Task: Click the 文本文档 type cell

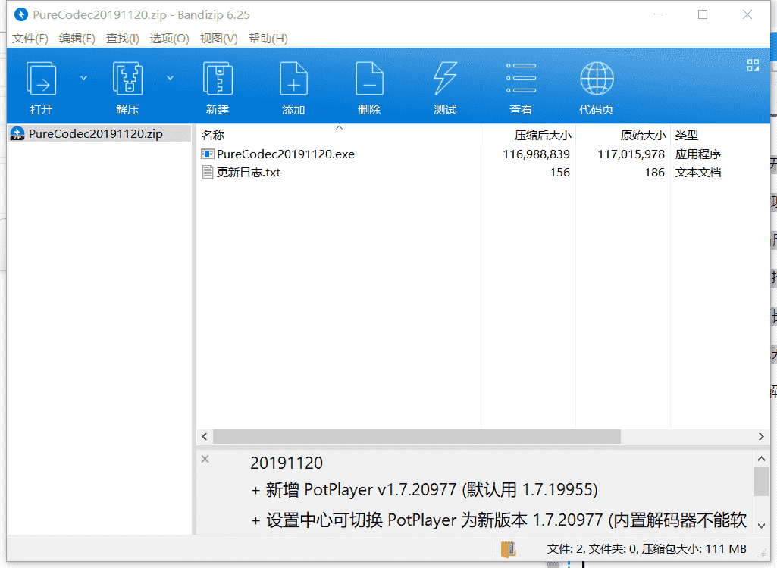Action: pos(697,173)
